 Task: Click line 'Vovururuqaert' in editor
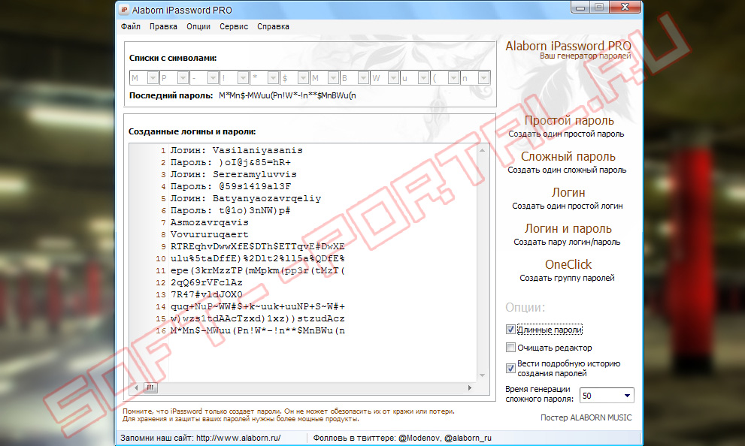coord(210,234)
